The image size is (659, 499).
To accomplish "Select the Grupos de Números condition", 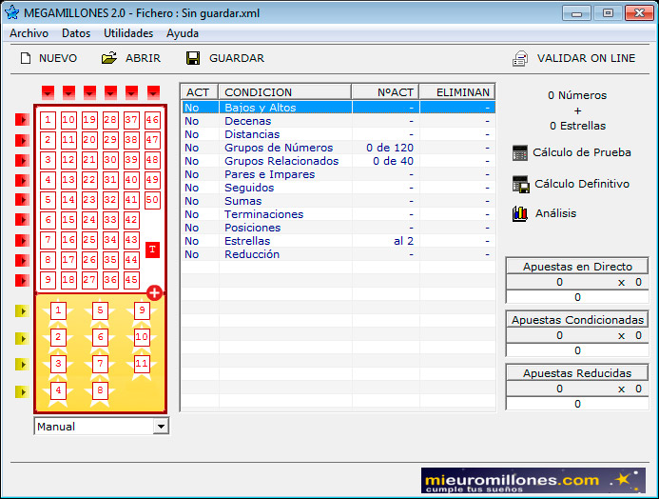I will [x=339, y=148].
